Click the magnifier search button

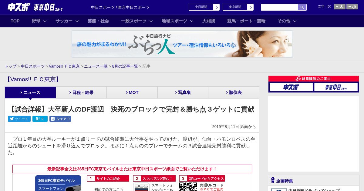pos(302,7)
